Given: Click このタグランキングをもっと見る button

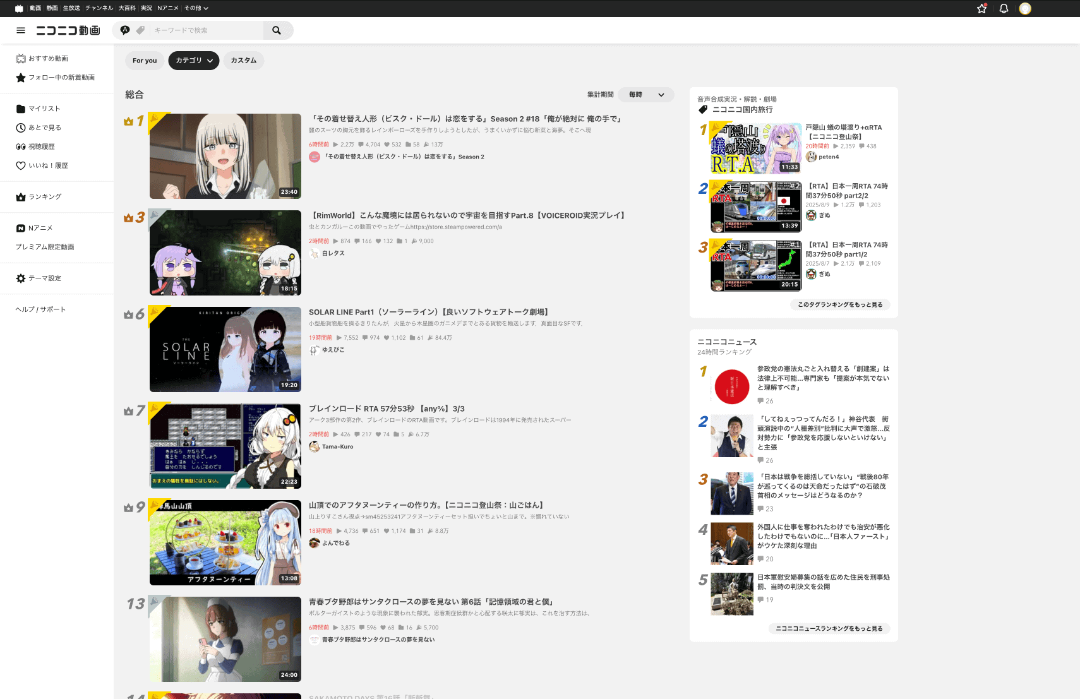Looking at the screenshot, I should coord(840,304).
